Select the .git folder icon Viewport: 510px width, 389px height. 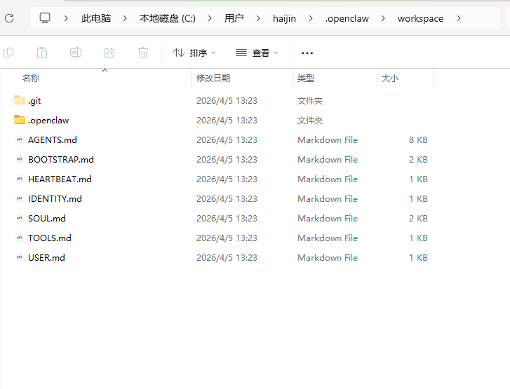pos(20,100)
